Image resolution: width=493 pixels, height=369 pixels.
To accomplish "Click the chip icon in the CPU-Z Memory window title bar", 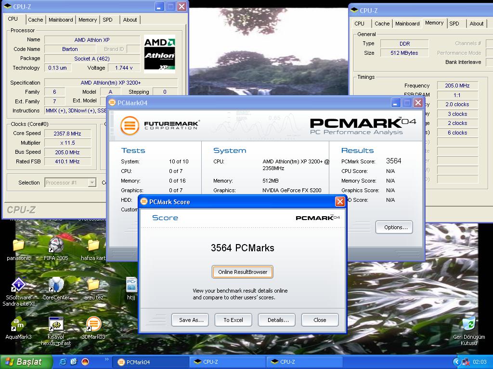I will [x=354, y=10].
